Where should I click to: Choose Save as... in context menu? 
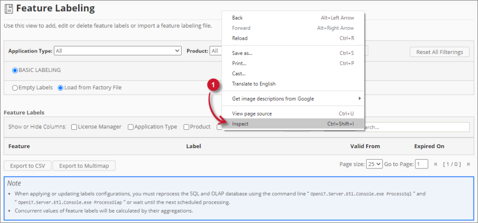(293, 53)
